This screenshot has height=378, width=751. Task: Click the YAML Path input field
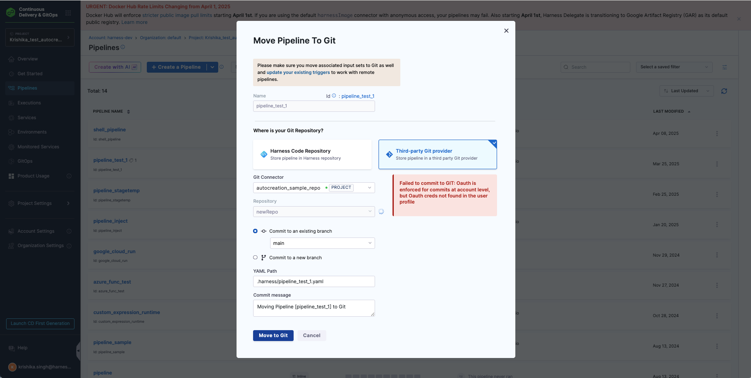pyautogui.click(x=314, y=281)
